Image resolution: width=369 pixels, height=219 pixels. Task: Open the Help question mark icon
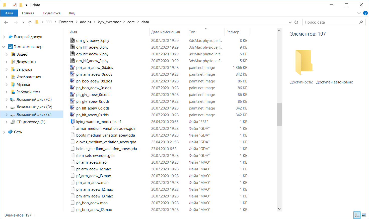pos(365,13)
